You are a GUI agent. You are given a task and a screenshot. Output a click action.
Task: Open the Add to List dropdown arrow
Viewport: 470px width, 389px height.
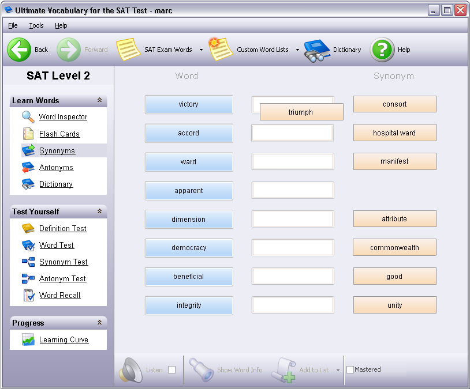[338, 370]
